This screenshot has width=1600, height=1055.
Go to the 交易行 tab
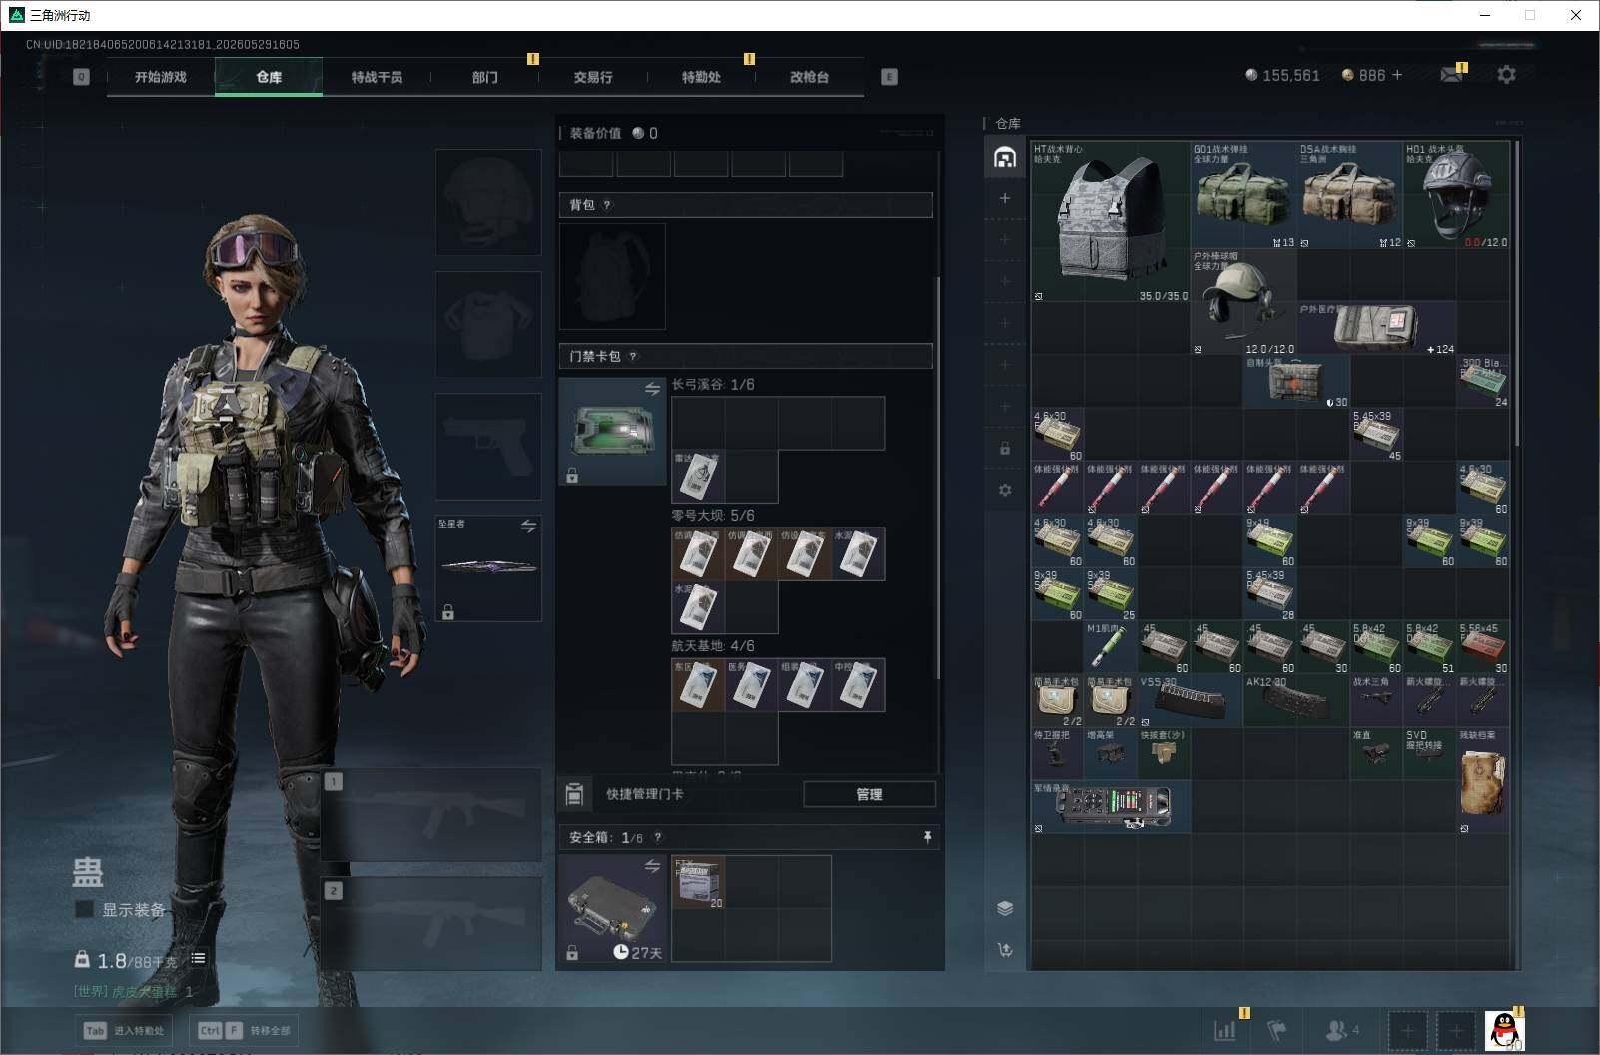(x=593, y=77)
